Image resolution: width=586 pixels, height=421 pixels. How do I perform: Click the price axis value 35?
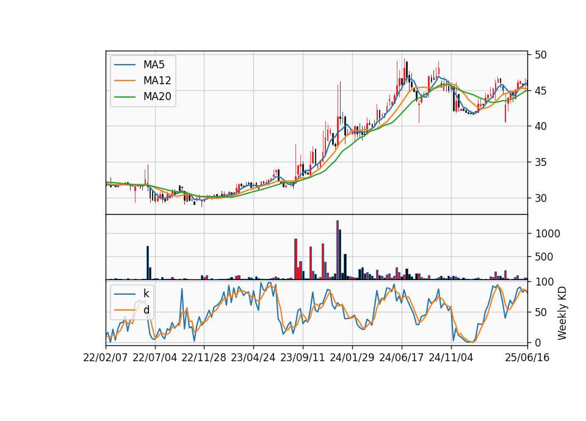(x=540, y=162)
